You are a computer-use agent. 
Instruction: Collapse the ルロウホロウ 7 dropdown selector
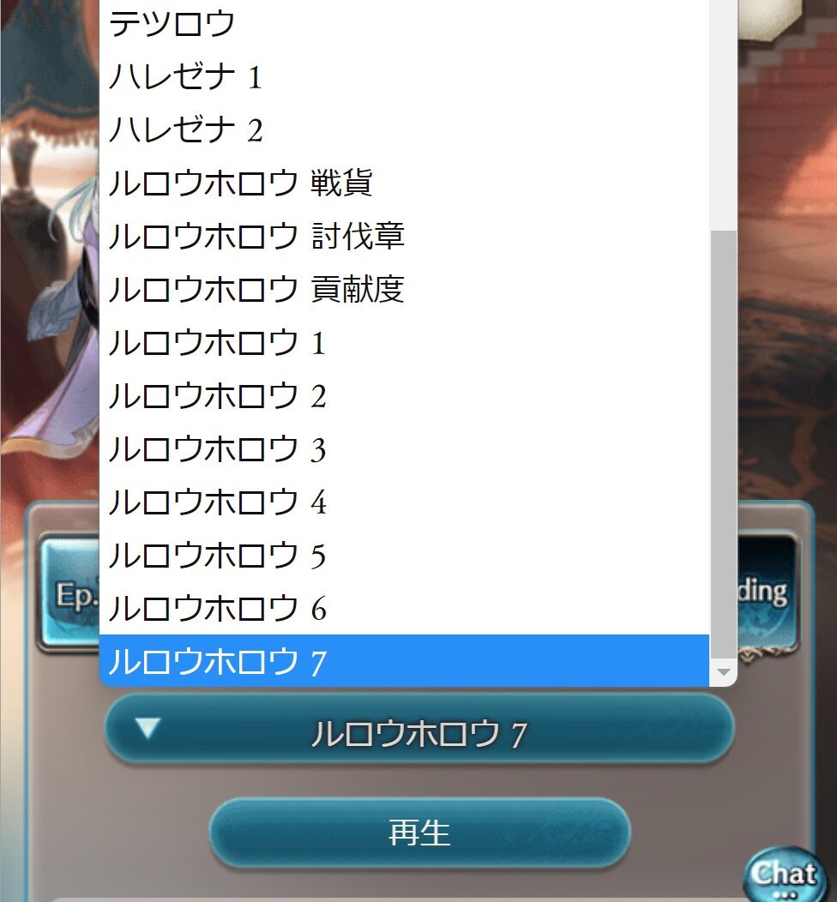[x=419, y=728]
